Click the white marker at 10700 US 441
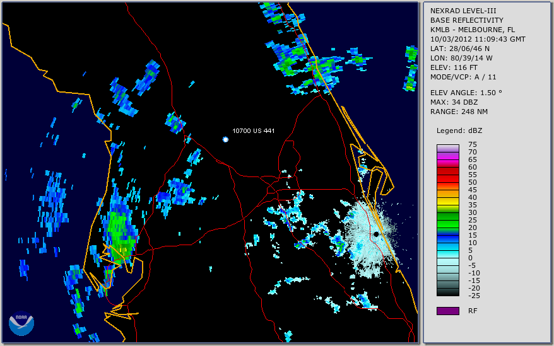This screenshot has height=346, width=554. point(225,139)
